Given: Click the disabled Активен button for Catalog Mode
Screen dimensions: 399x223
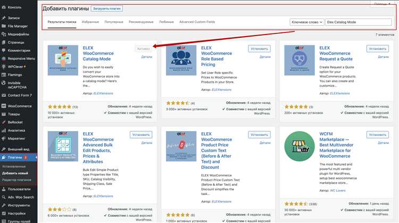Looking at the screenshot, I should coord(144,49).
